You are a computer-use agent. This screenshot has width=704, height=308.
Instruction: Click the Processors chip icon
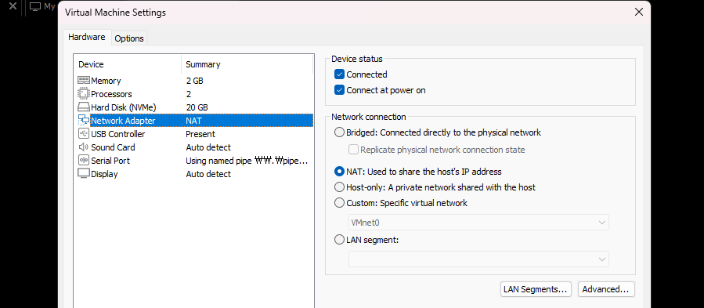click(x=84, y=94)
